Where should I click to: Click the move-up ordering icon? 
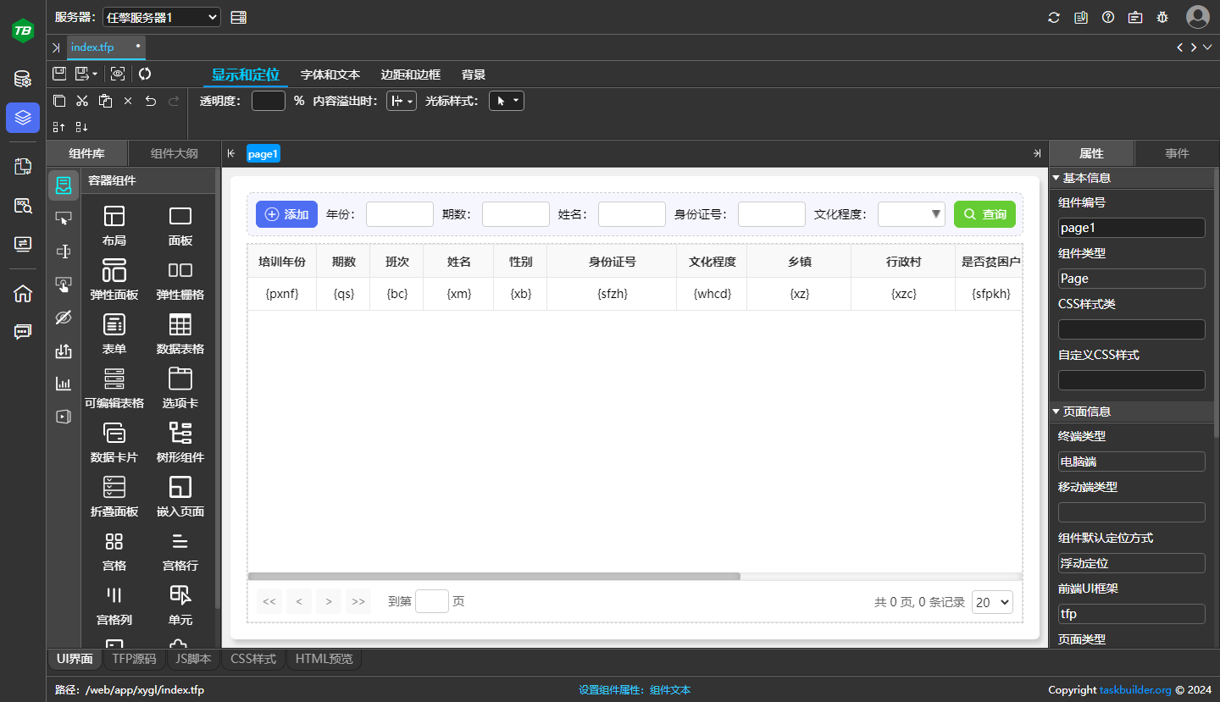(x=59, y=127)
